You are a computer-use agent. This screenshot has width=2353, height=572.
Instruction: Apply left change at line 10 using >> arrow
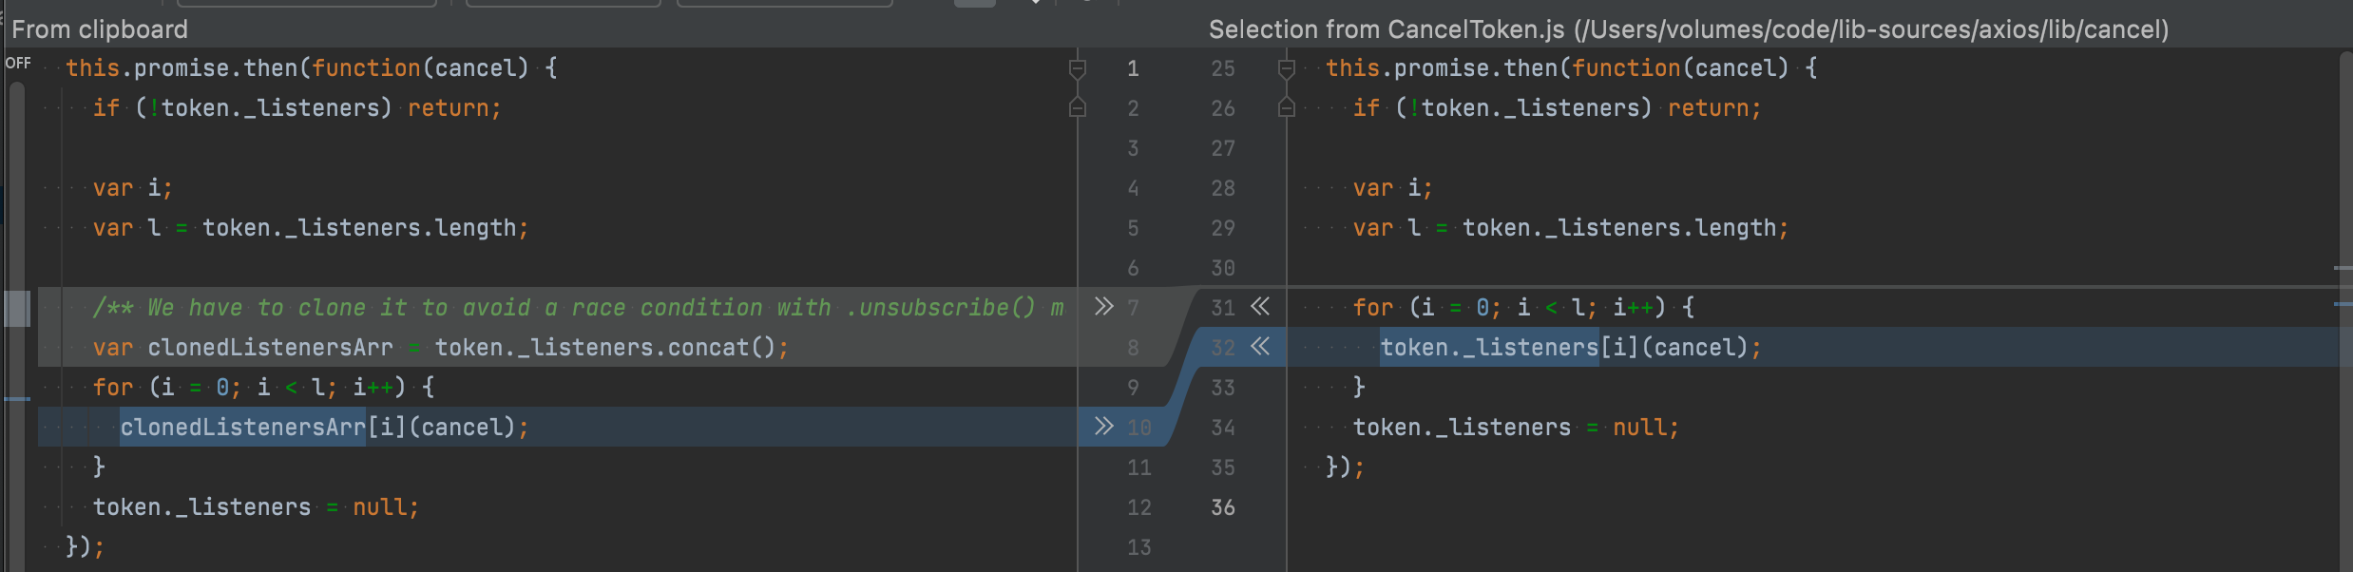click(1103, 427)
